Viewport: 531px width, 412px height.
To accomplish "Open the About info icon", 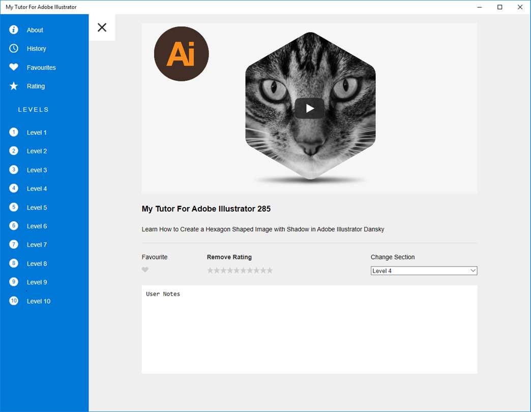I will (x=14, y=30).
